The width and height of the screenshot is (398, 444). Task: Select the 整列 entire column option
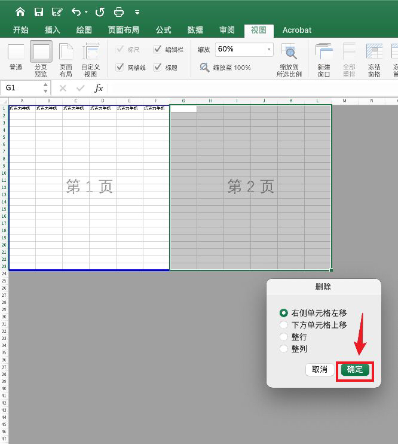[293, 349]
